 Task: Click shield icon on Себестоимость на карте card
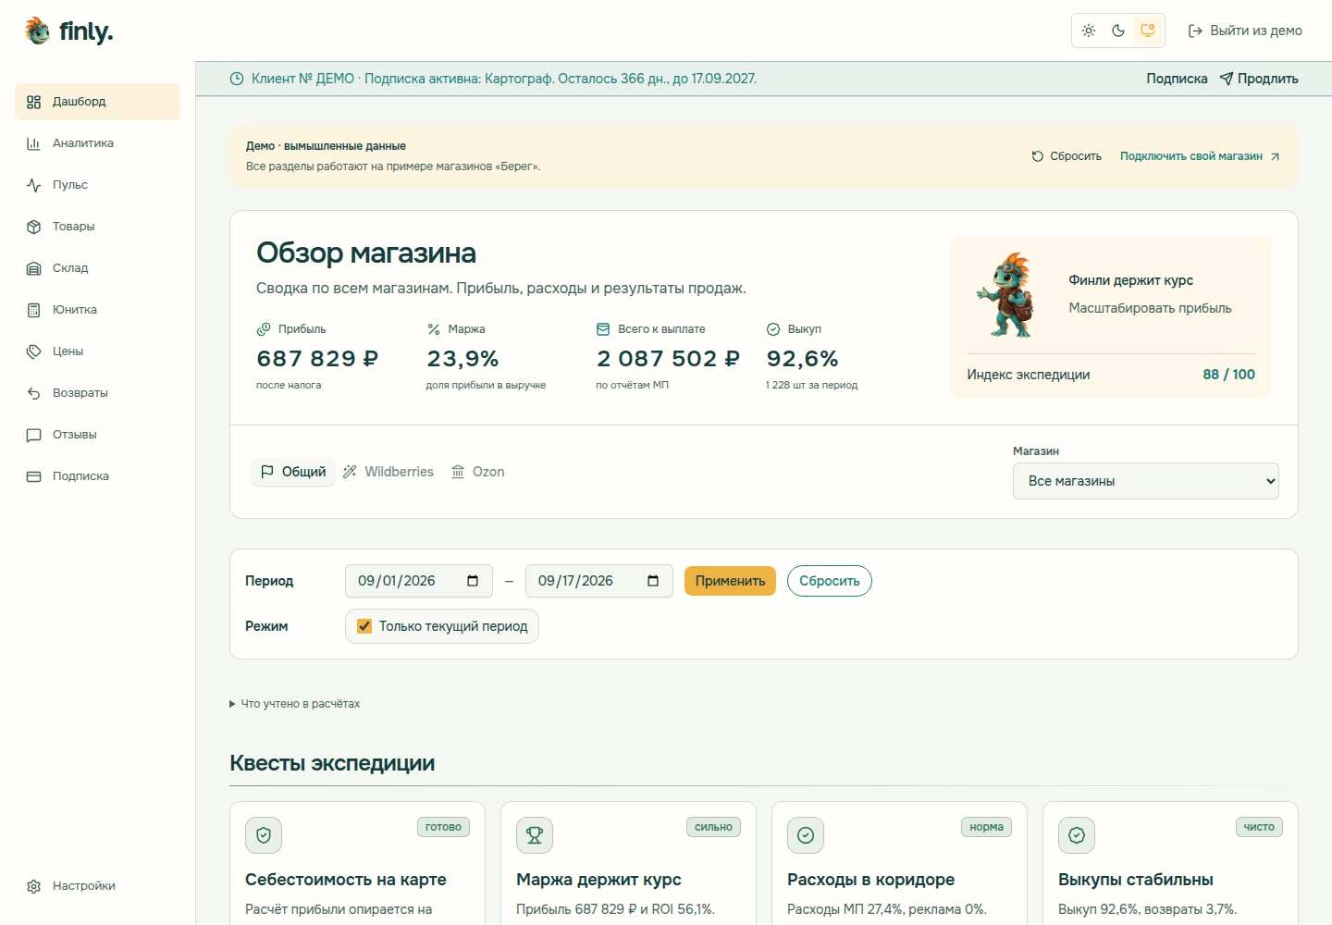click(264, 835)
